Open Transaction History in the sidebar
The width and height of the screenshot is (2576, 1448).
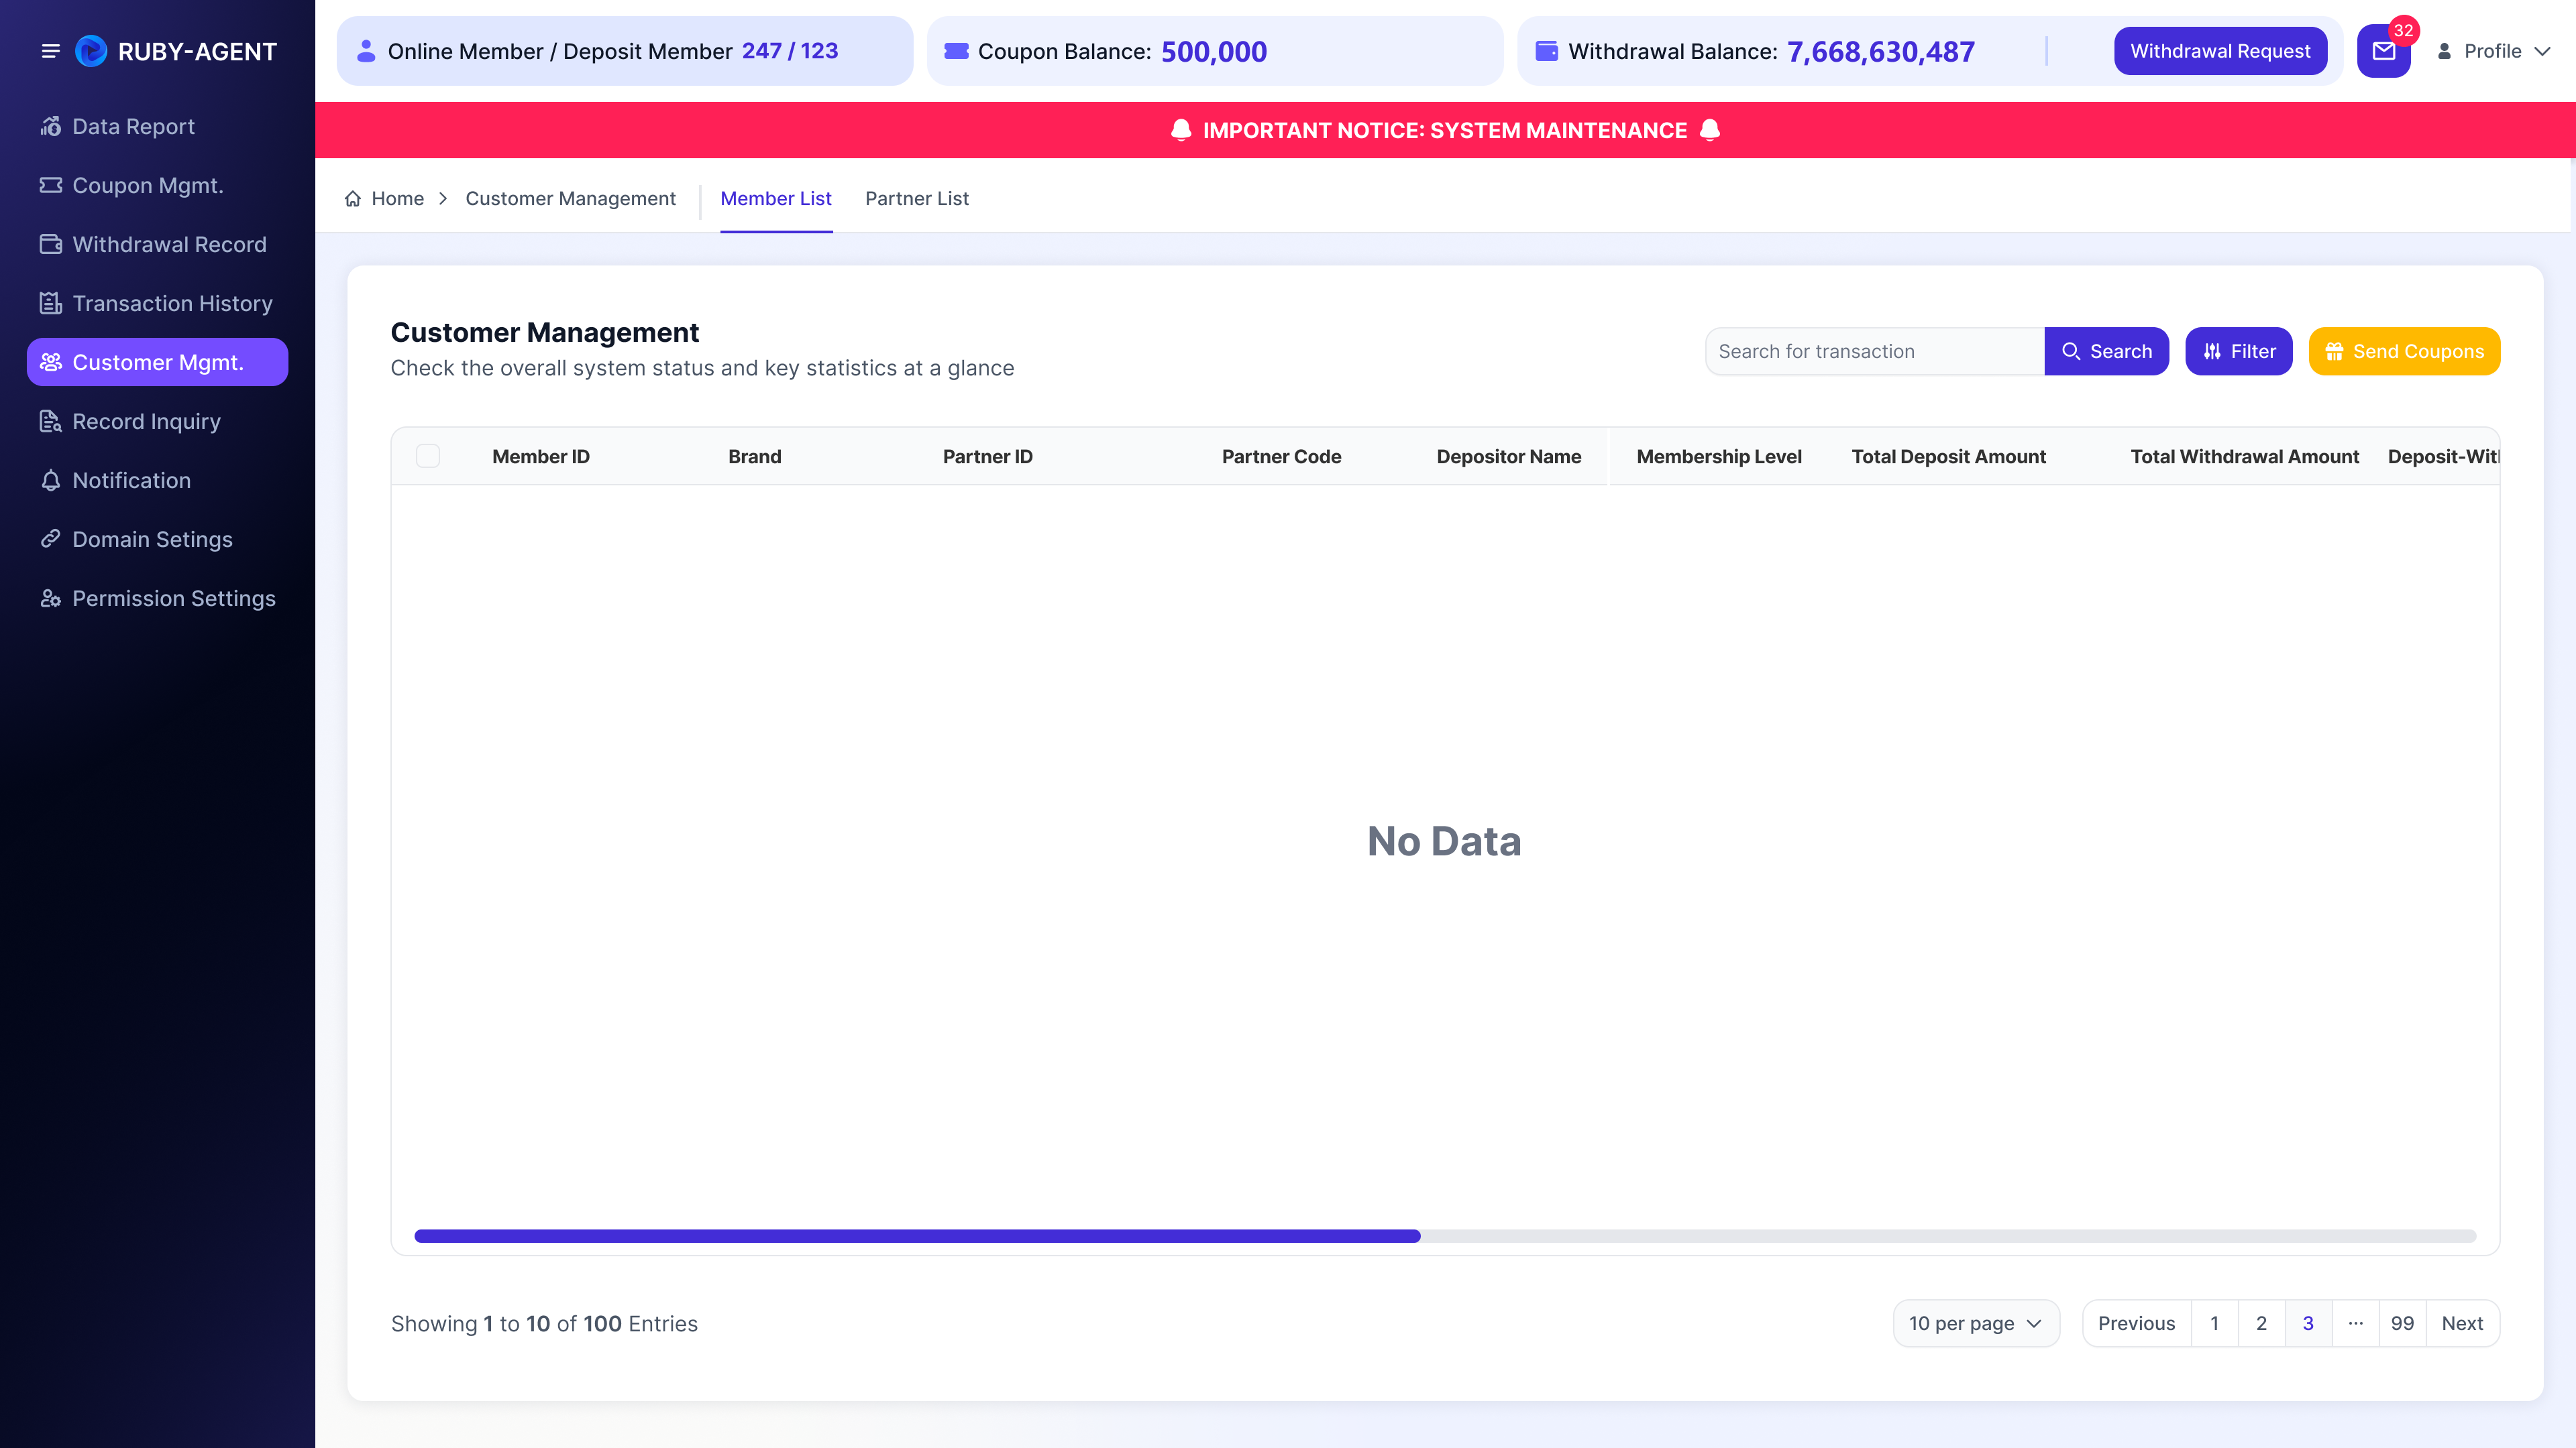157,304
